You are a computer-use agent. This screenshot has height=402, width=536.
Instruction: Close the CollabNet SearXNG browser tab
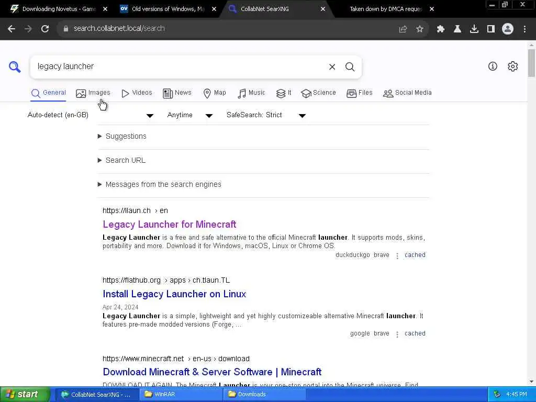click(x=322, y=9)
